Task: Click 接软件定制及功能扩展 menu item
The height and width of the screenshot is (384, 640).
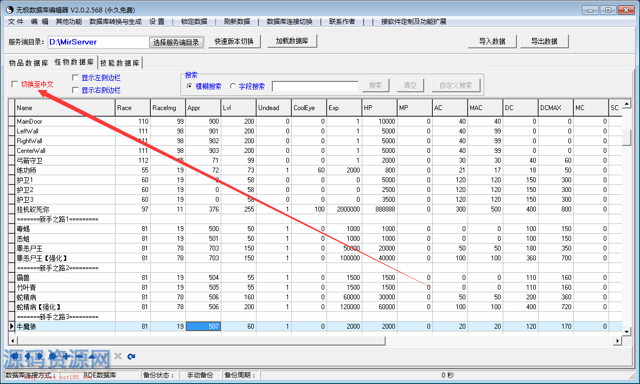Action: click(x=413, y=22)
